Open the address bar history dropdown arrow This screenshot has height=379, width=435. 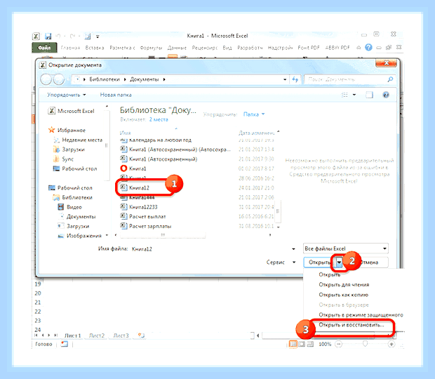pyautogui.click(x=285, y=79)
